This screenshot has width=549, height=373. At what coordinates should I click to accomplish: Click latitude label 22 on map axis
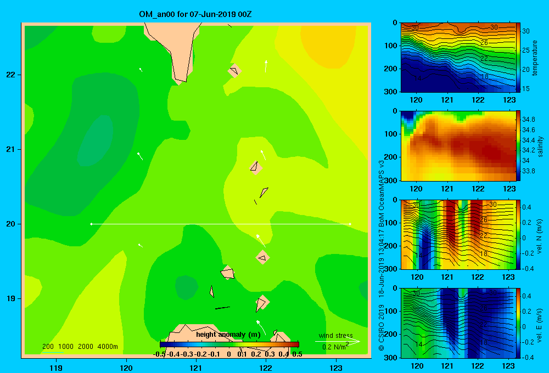click(x=11, y=75)
